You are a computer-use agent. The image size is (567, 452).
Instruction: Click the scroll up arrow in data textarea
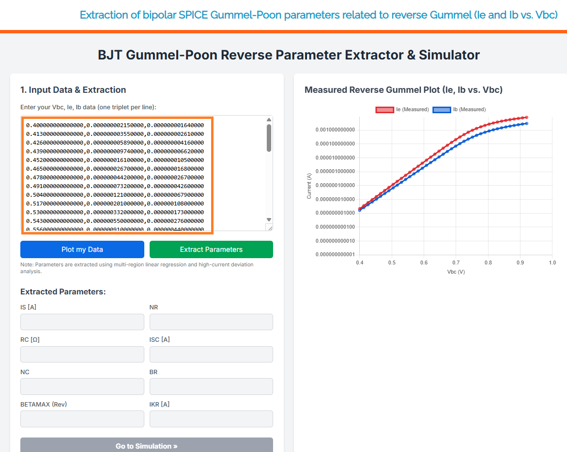click(x=269, y=120)
